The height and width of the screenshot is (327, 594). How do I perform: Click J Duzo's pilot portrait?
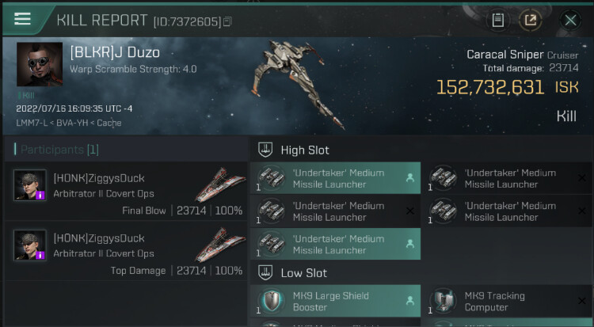pos(40,65)
